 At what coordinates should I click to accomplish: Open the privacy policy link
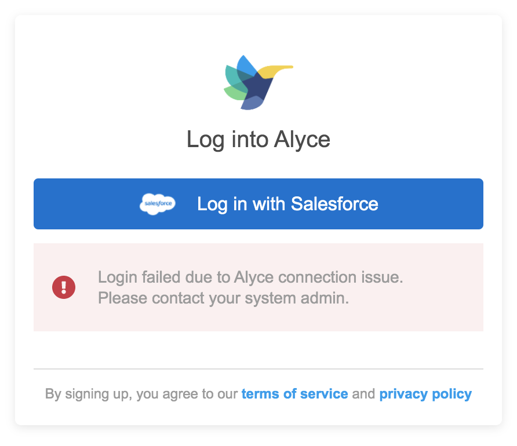[425, 394]
